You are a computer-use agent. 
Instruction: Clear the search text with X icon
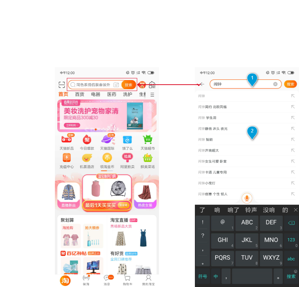(x=275, y=84)
